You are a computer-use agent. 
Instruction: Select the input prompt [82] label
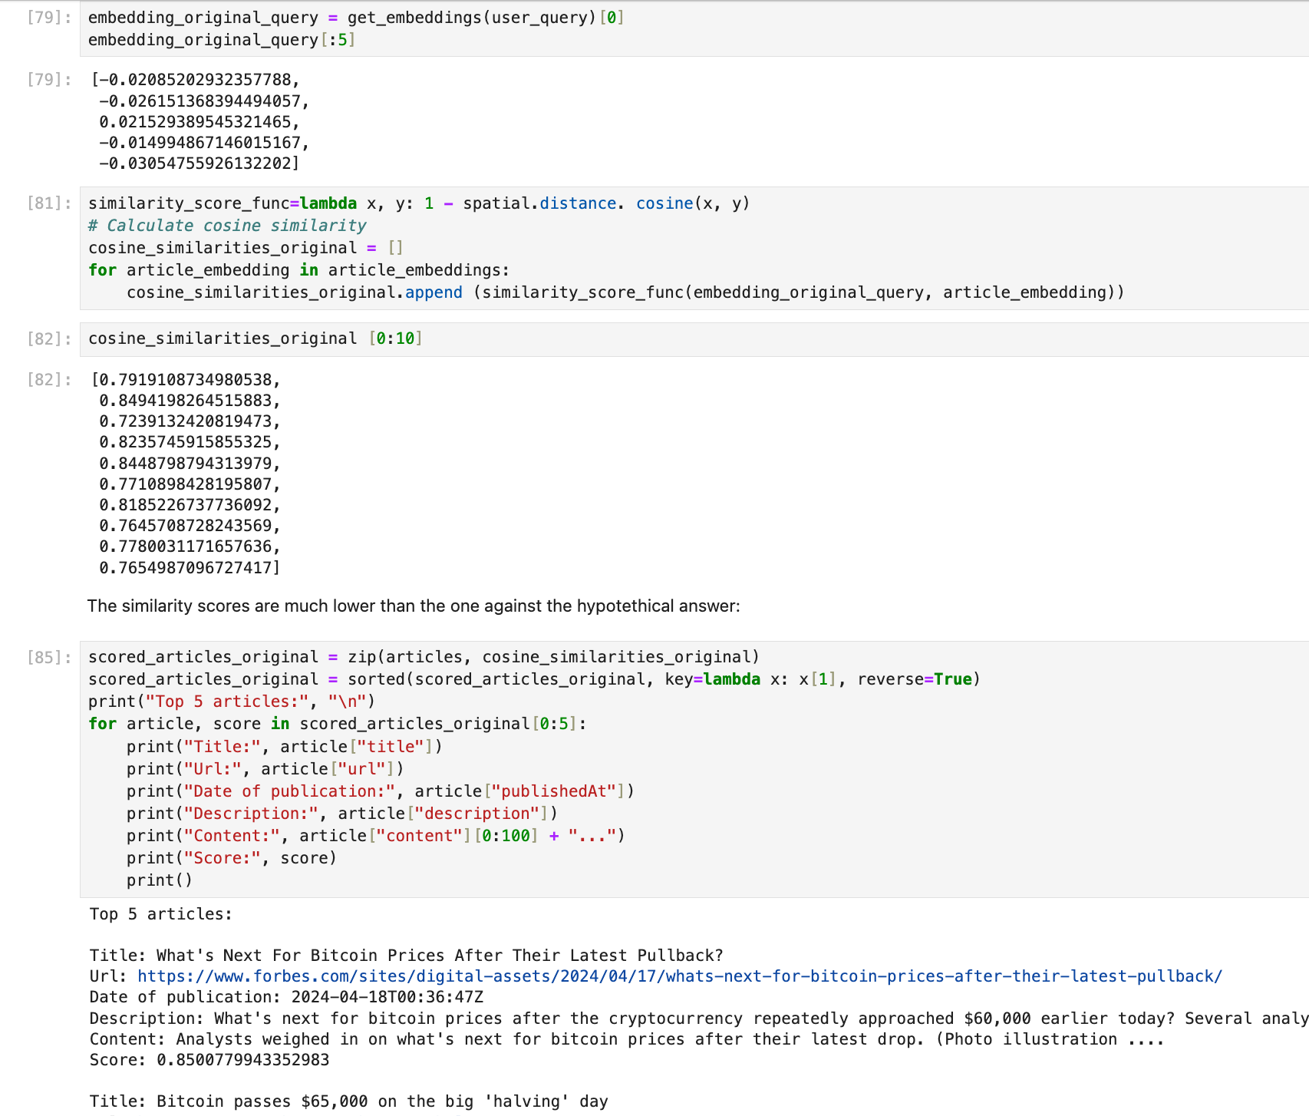pos(49,338)
